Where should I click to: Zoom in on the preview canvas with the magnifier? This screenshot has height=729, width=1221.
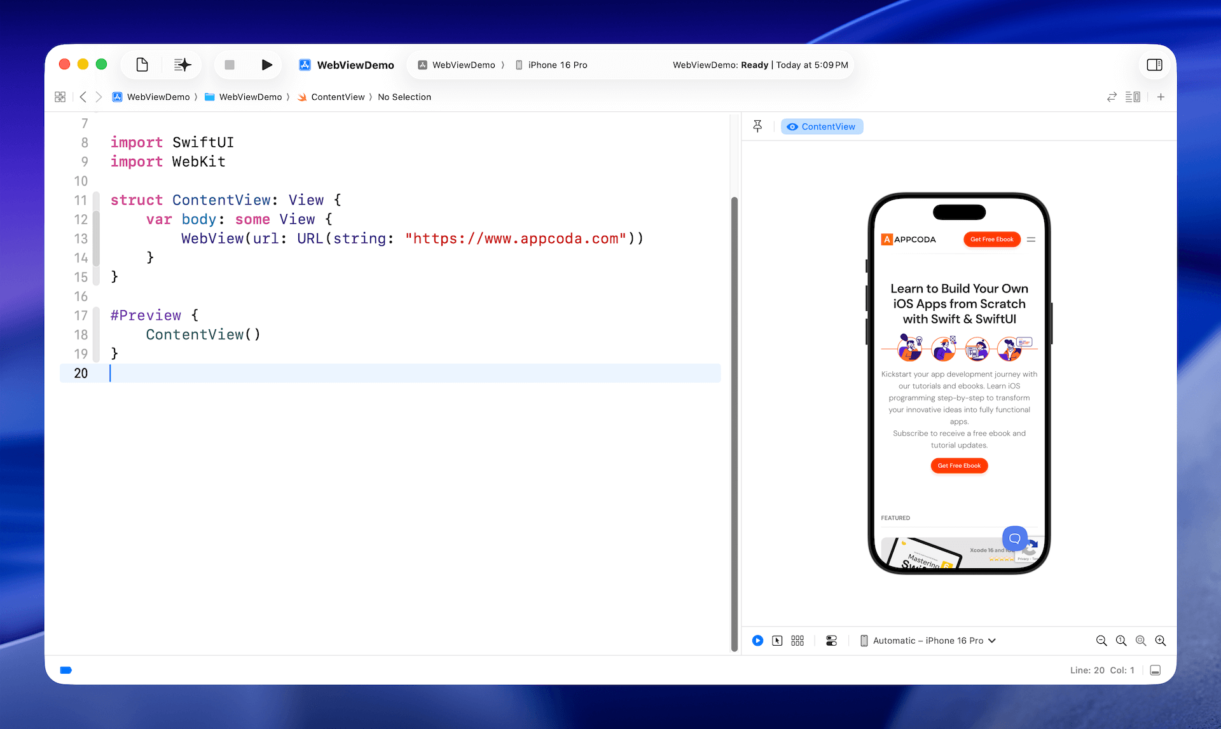pos(1161,641)
